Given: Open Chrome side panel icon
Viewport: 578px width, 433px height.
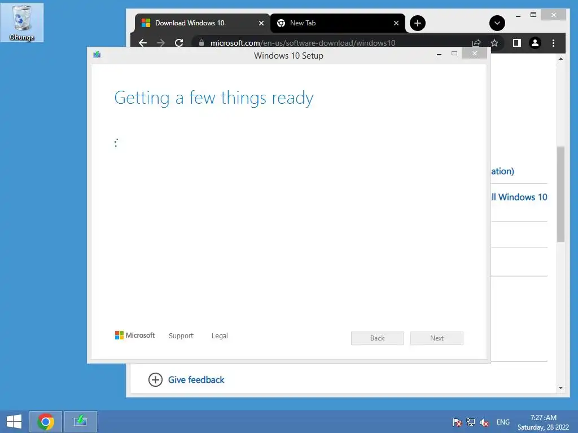Looking at the screenshot, I should (517, 43).
